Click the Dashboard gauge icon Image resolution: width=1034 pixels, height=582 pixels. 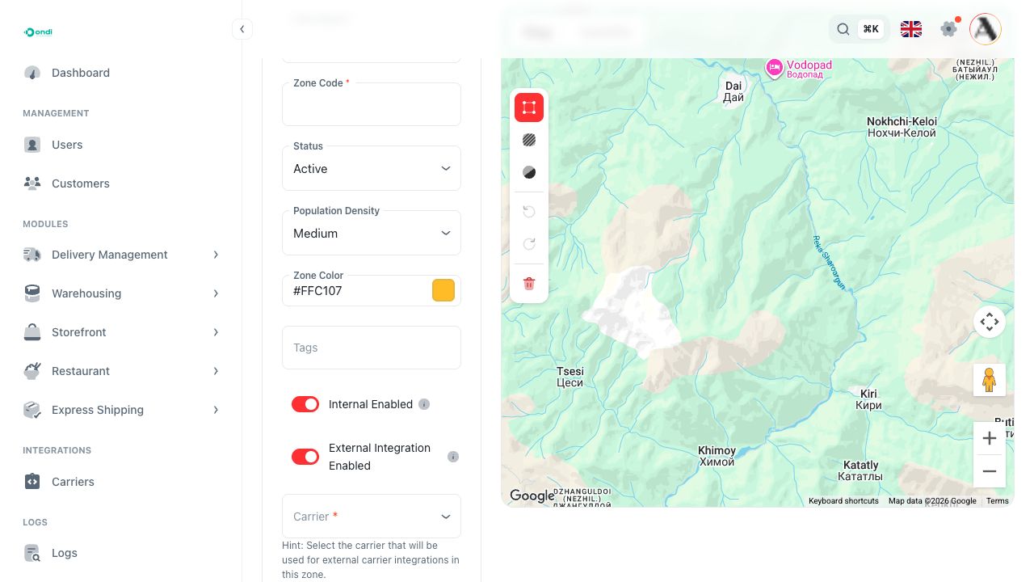32,73
